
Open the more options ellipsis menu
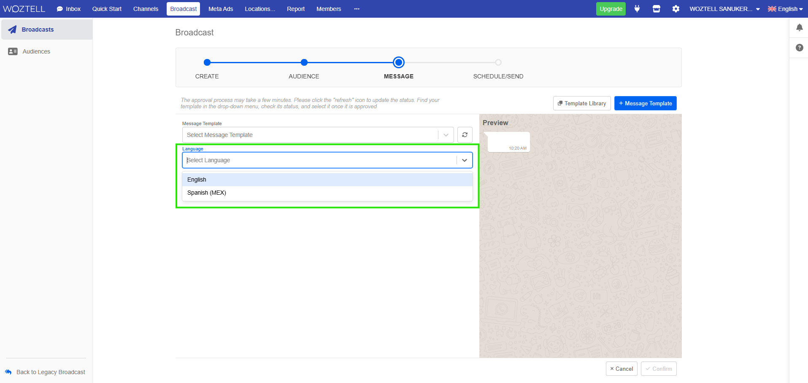(x=357, y=8)
